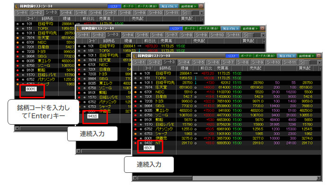The image size is (336, 187).
Task: Click horizontal scrollbar thumb at front window bottom
Action: pos(165,178)
